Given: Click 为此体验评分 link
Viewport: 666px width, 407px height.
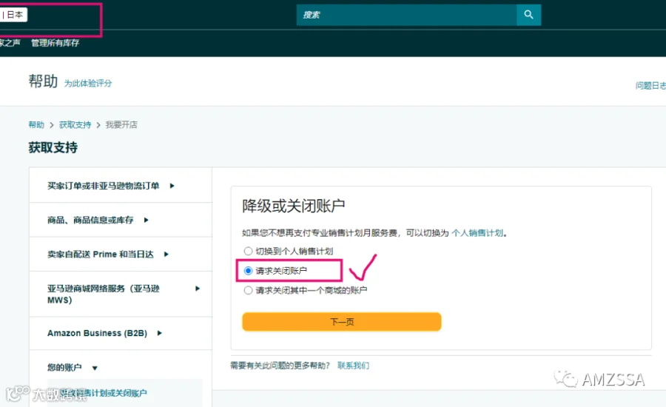Looking at the screenshot, I should pos(88,84).
